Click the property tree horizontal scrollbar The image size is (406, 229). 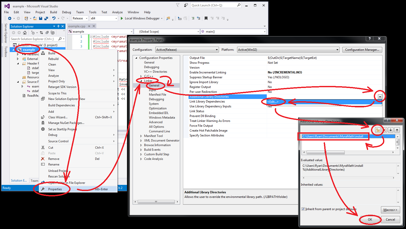(x=156, y=202)
